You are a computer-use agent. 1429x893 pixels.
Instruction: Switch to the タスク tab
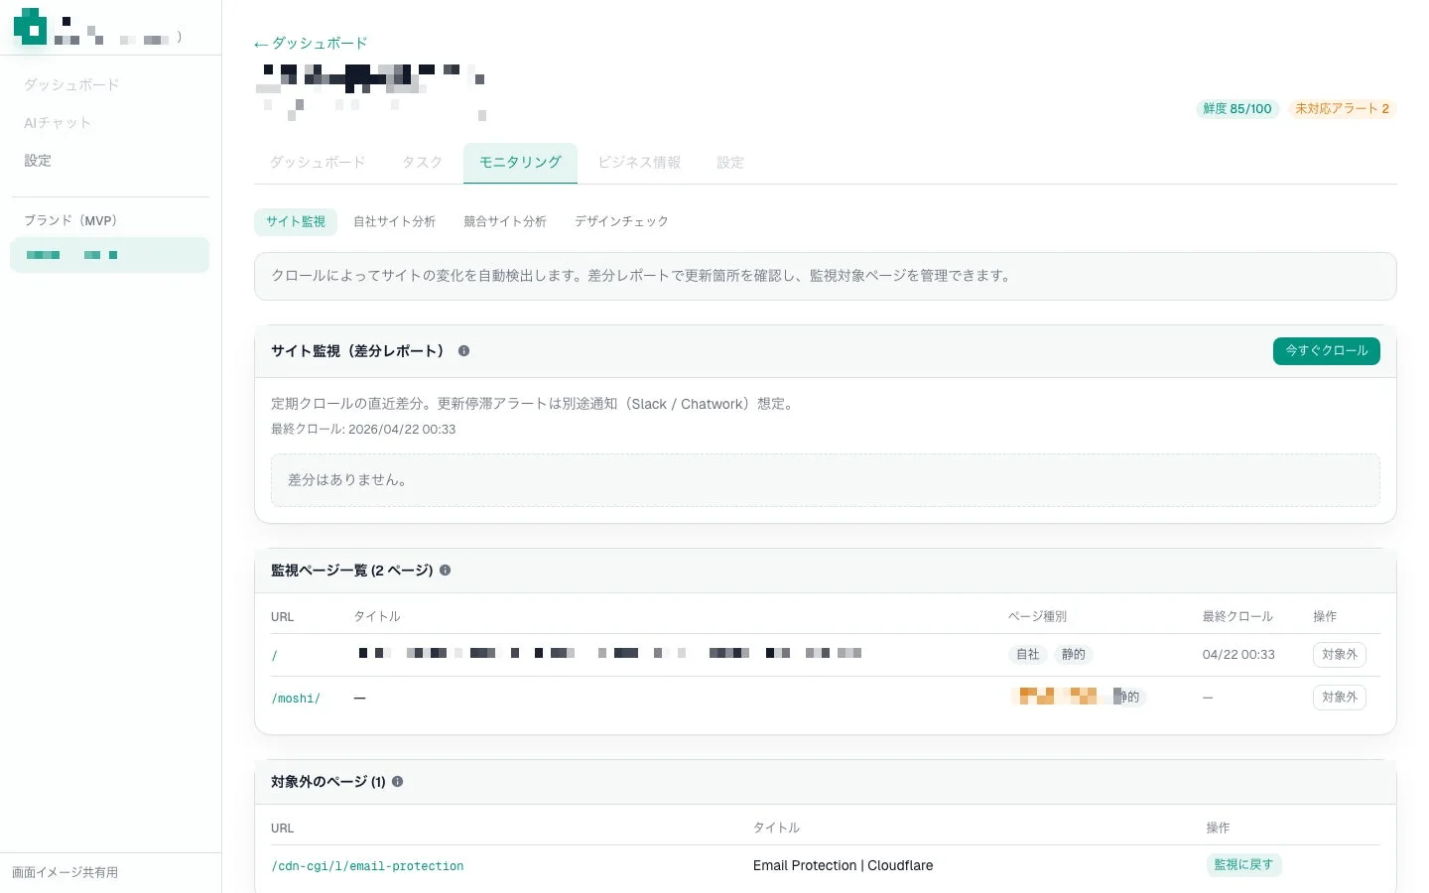(422, 163)
